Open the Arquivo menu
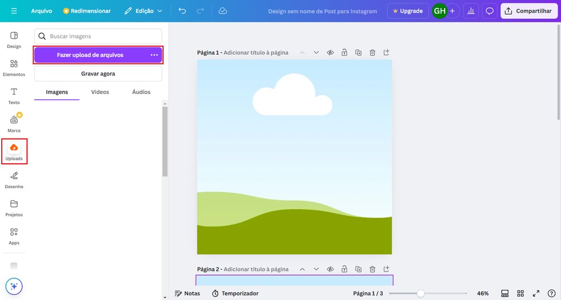561x300 pixels. (42, 11)
